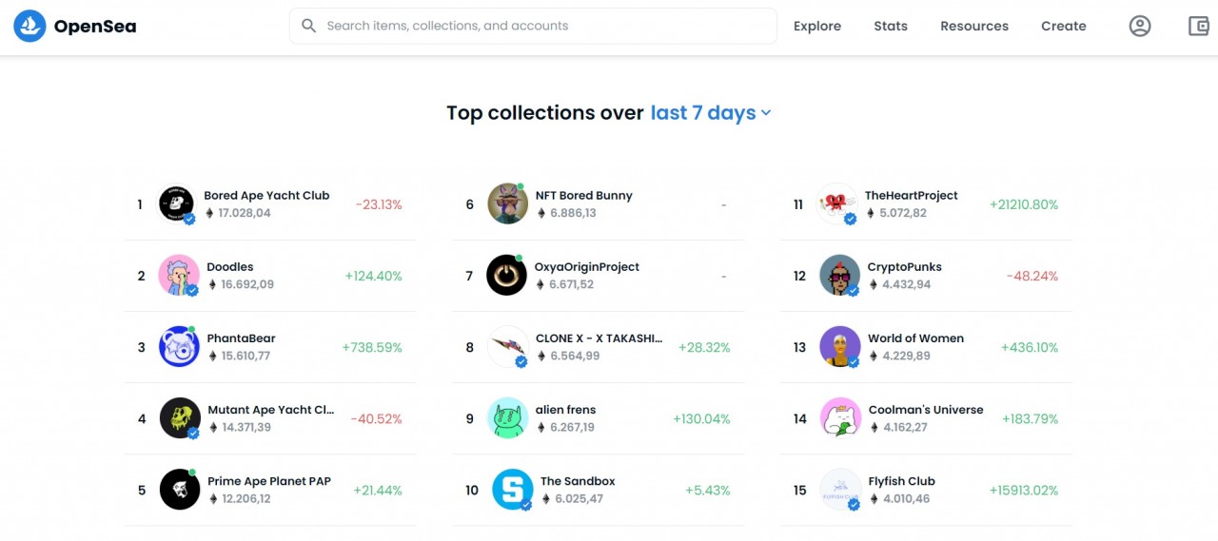Expand the 'last 7 days' time range dropdown
The image size is (1218, 541).
(710, 113)
